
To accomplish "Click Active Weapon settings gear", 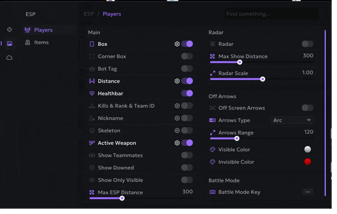I will (x=177, y=143).
